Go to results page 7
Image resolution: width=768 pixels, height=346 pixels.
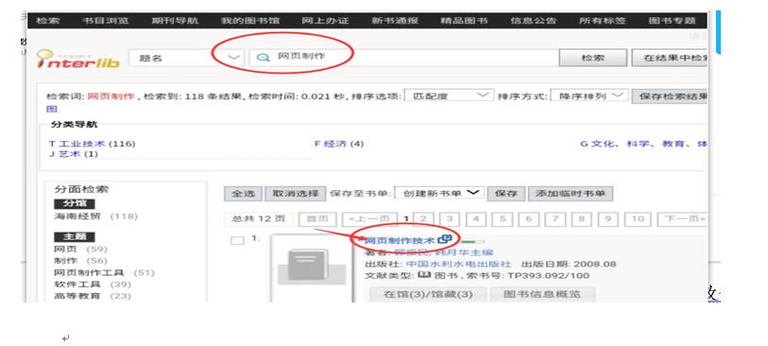[x=555, y=218]
